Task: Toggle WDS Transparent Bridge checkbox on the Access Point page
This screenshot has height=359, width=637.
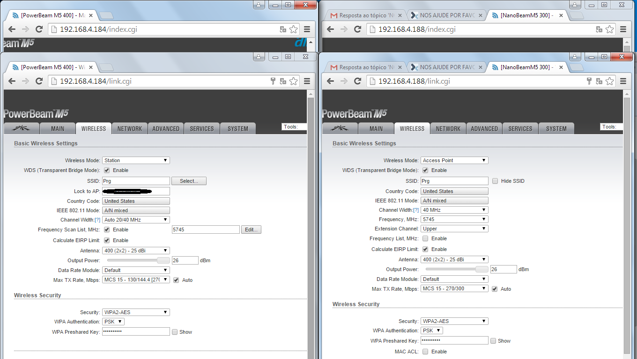Action: 425,170
